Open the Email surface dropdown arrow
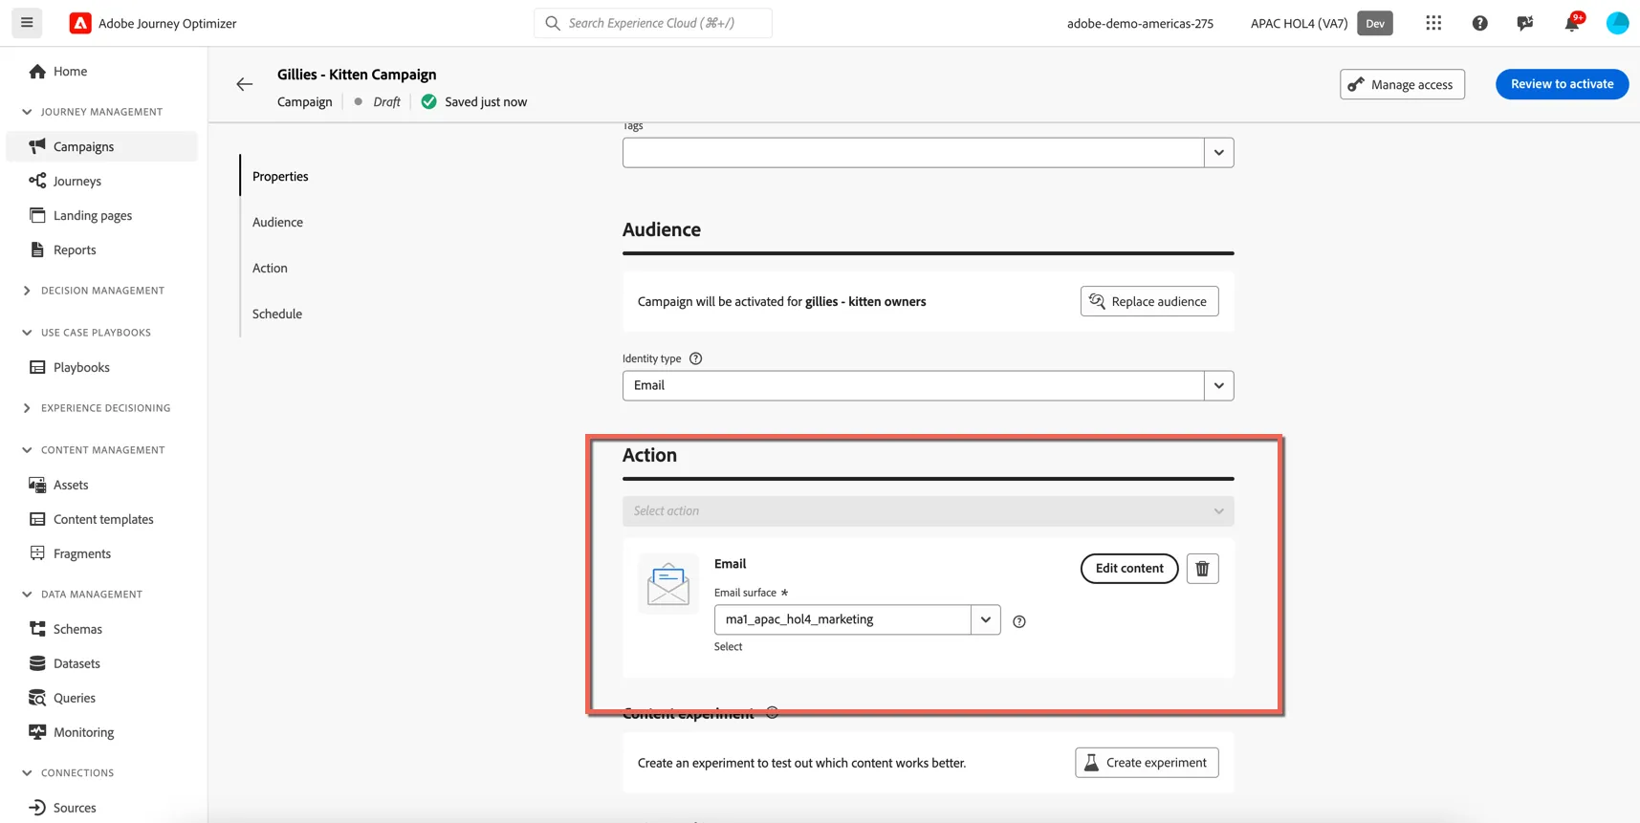Image resolution: width=1640 pixels, height=823 pixels. pos(986,619)
